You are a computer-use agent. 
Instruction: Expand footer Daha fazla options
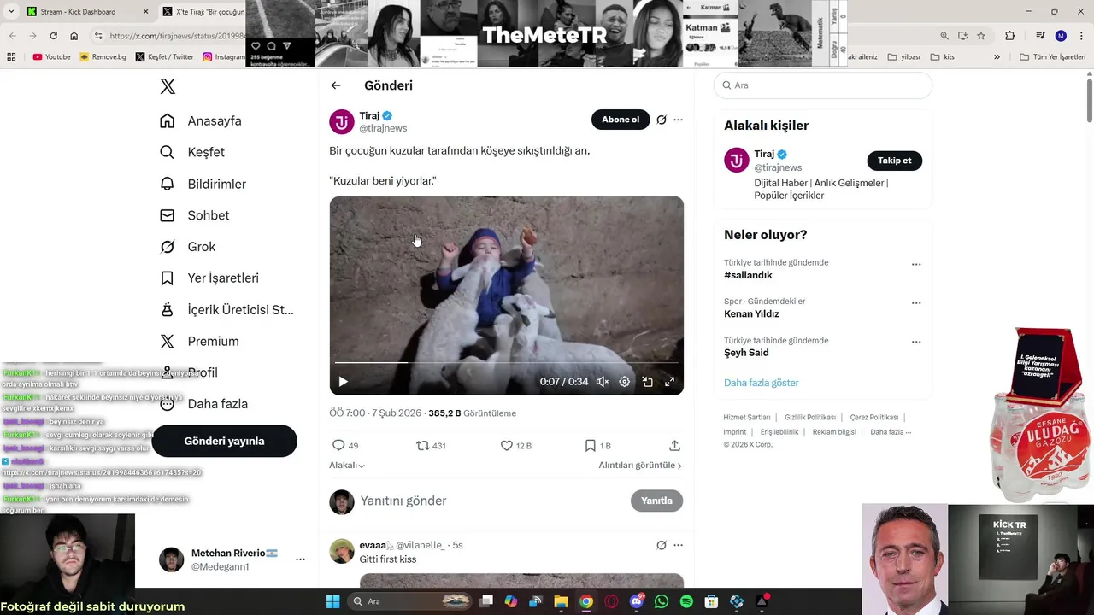[891, 432]
